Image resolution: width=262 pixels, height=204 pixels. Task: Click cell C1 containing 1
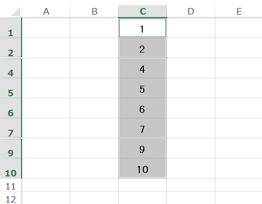coord(143,28)
